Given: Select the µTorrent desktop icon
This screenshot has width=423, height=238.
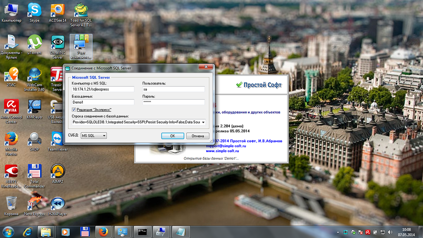Looking at the screenshot, I should [35, 43].
